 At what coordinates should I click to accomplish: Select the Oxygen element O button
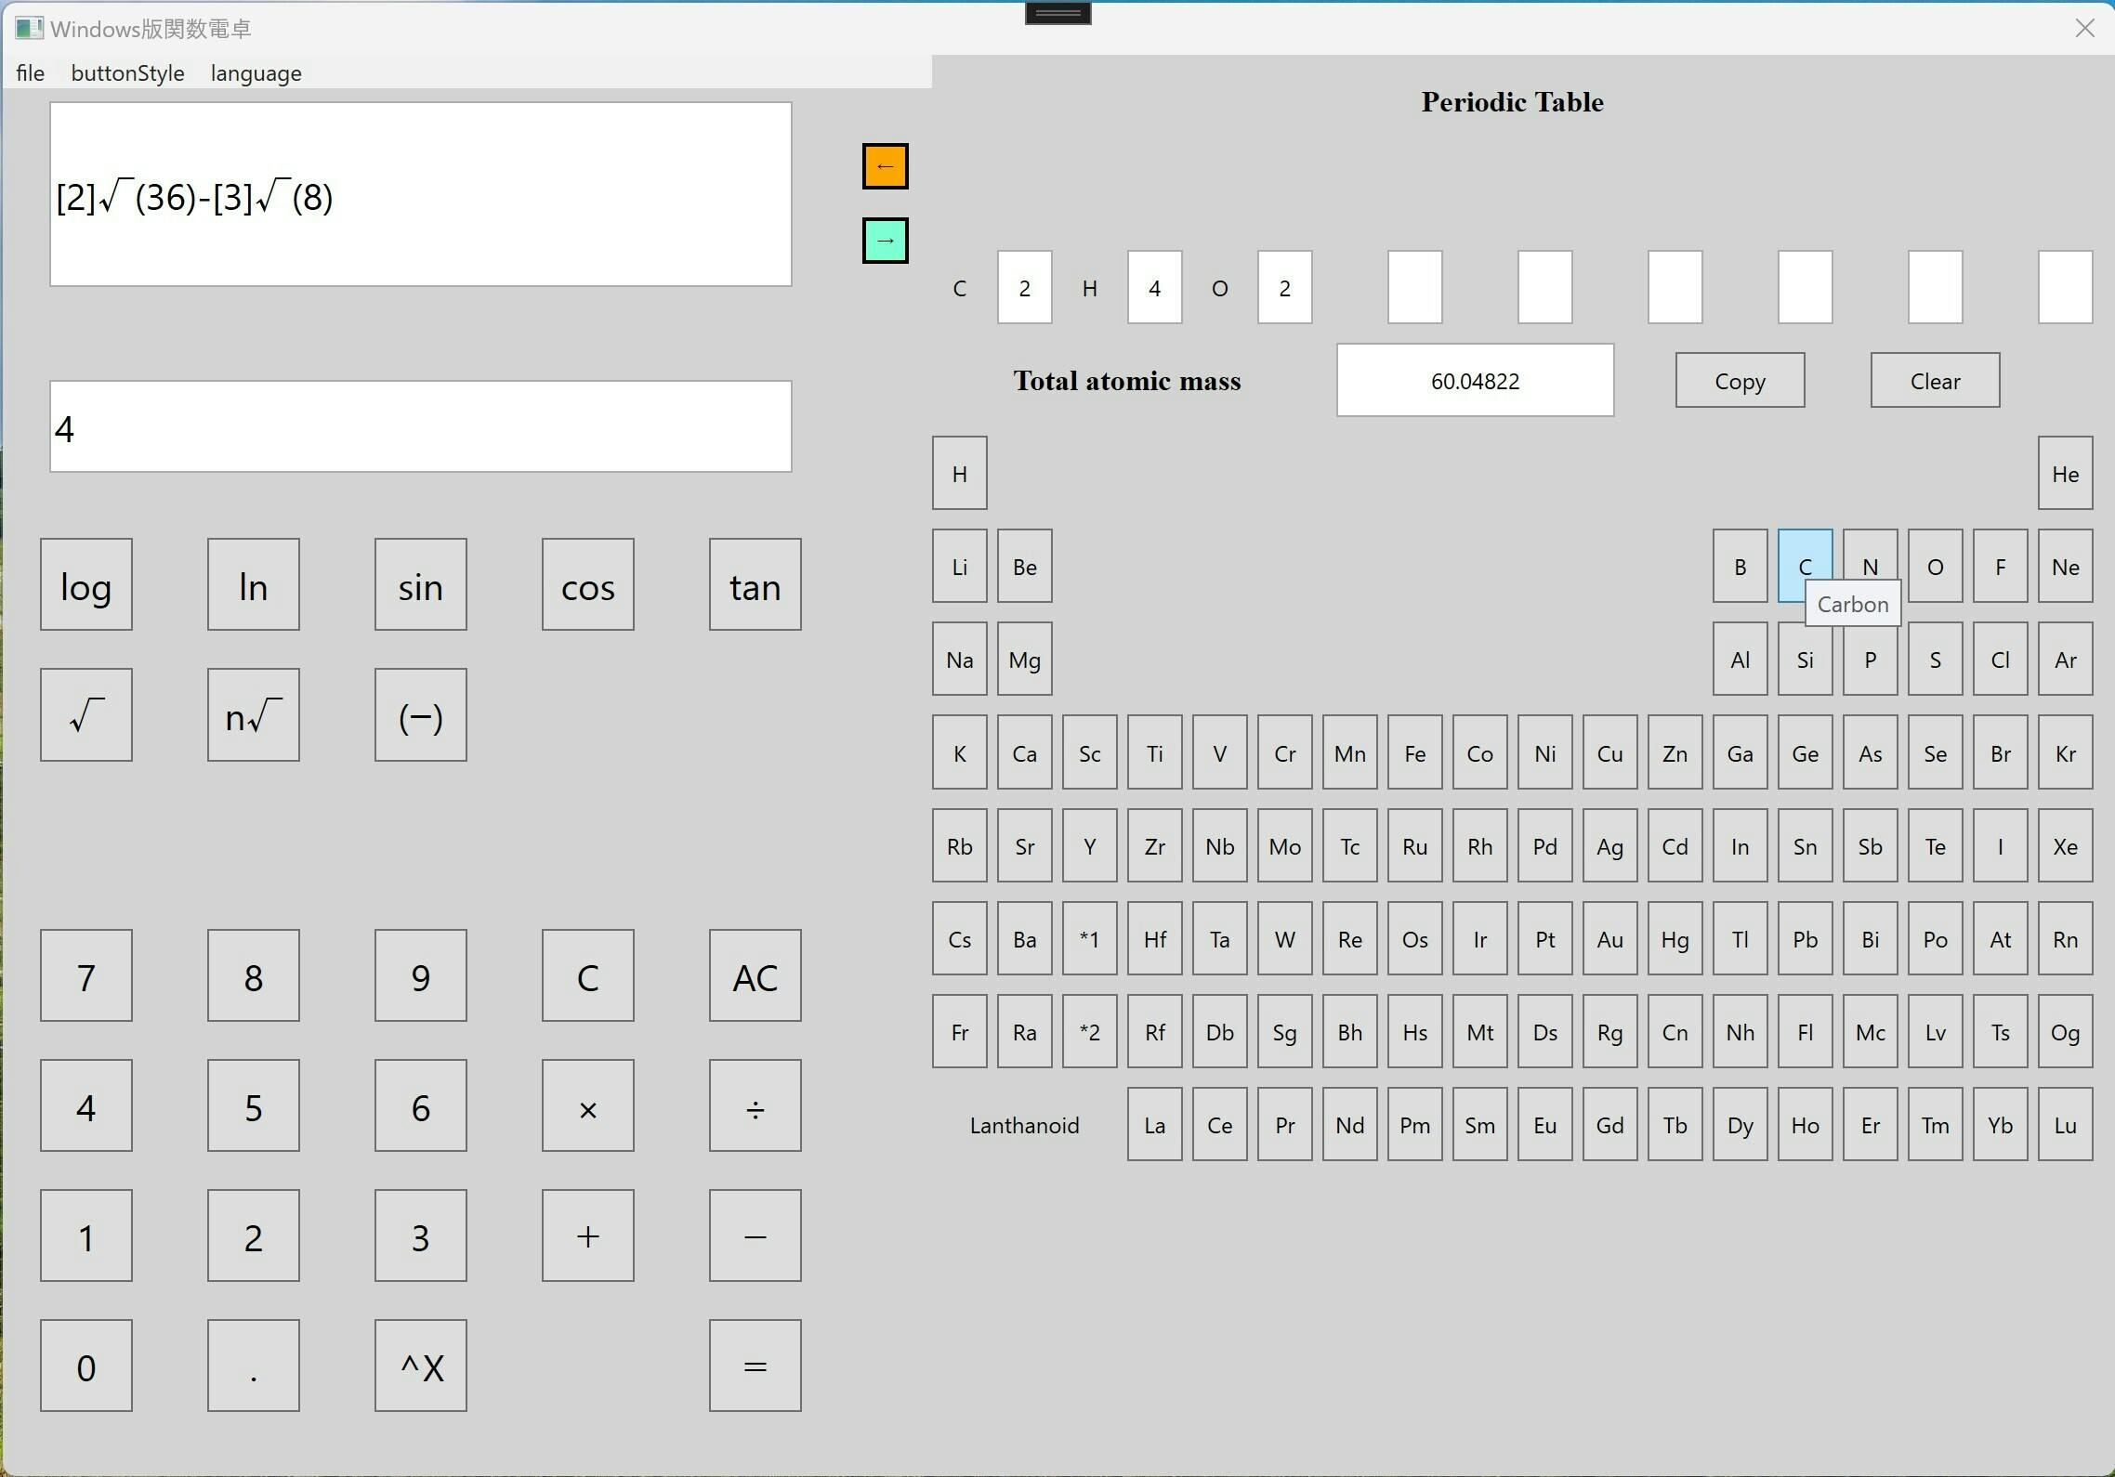coord(1935,567)
